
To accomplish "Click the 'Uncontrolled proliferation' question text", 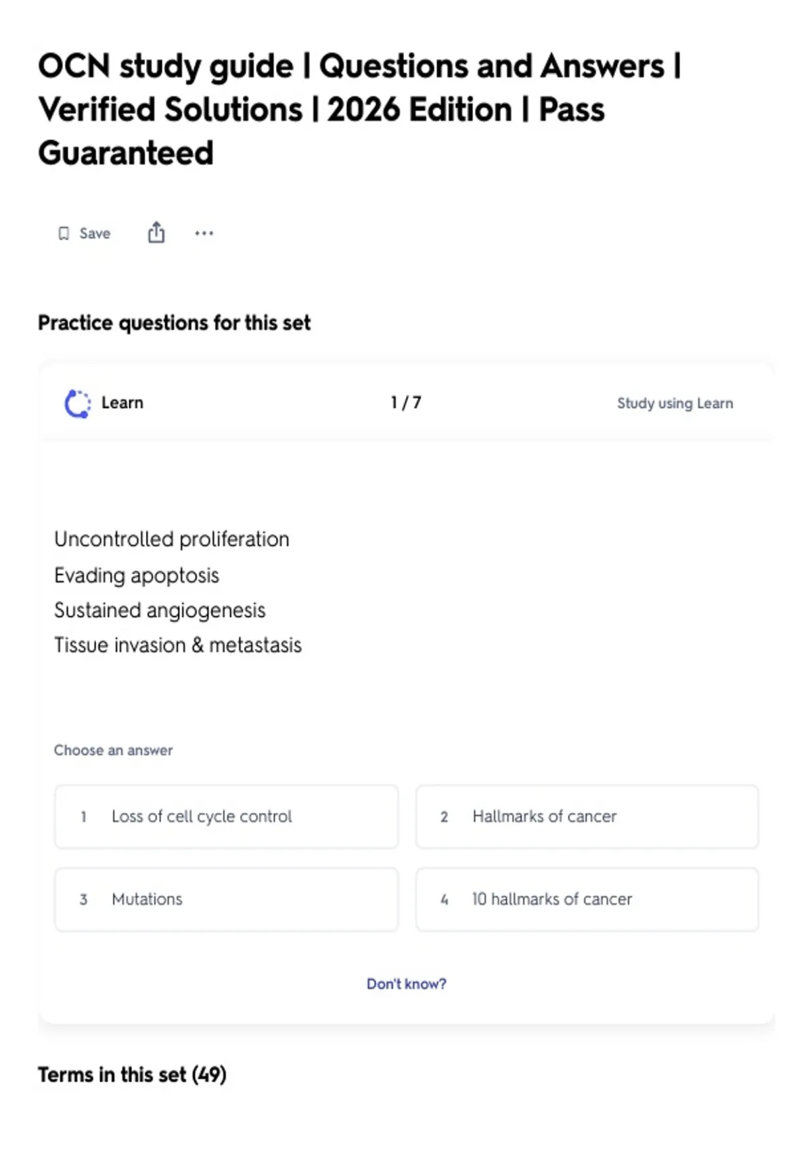I will 172,539.
